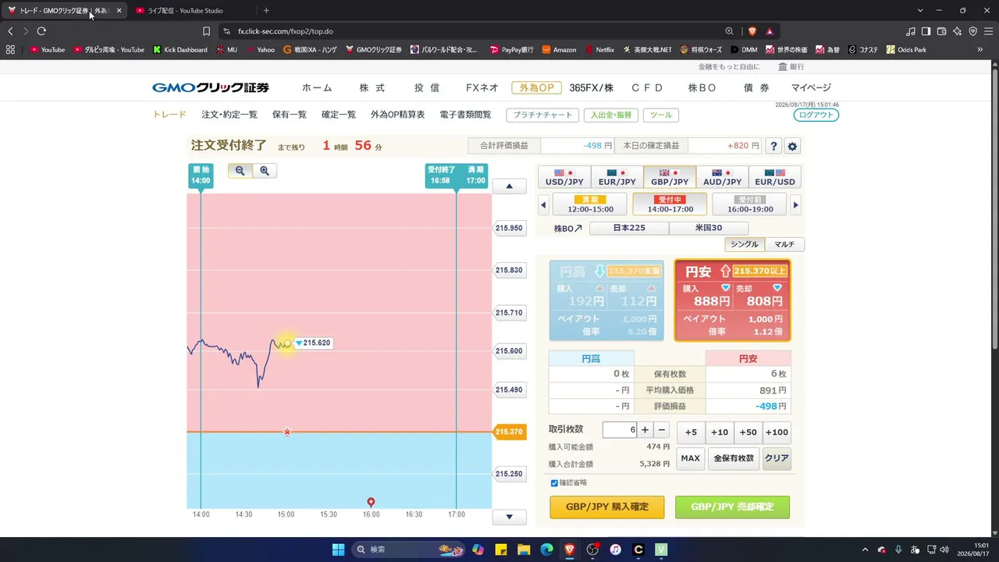The width and height of the screenshot is (999, 562).
Task: Select the 16:00-19:00 time slot
Action: (750, 205)
